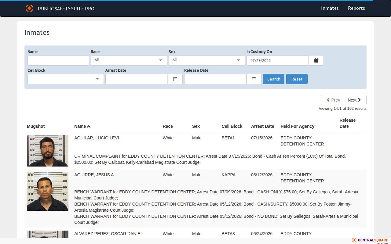Click arrest date 06/24/2026
The image size is (391, 244).
point(262,234)
